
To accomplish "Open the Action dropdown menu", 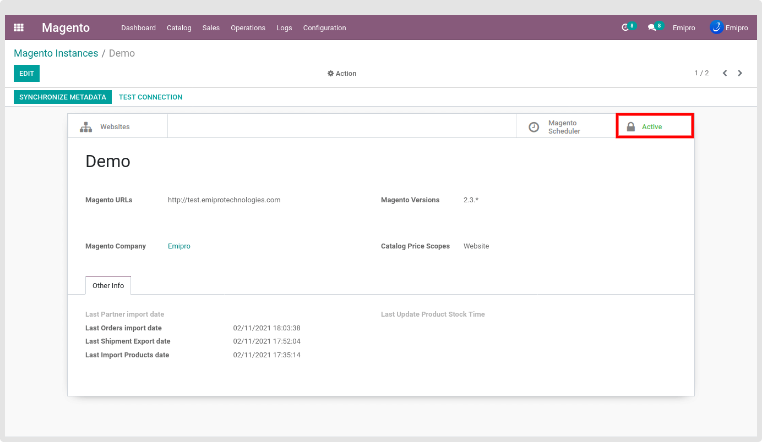I will coord(342,74).
